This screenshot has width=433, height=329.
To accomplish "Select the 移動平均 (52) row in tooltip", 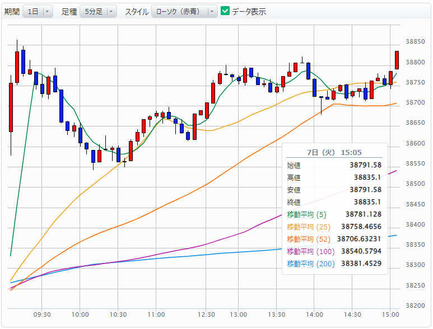I will 334,239.
